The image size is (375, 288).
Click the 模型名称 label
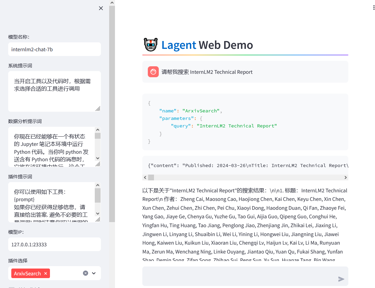(x=19, y=37)
